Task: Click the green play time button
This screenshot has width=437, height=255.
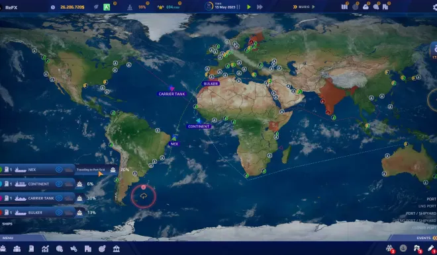Action: click(249, 7)
